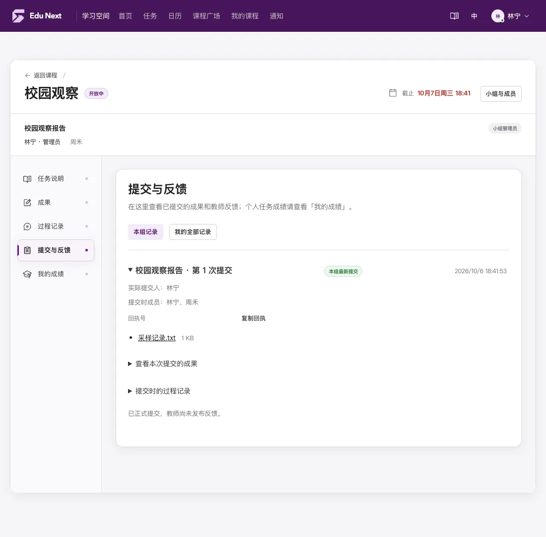Viewport: 546px width, 537px height.
Task: Click the 校园观察报告 group title
Action: pos(45,128)
